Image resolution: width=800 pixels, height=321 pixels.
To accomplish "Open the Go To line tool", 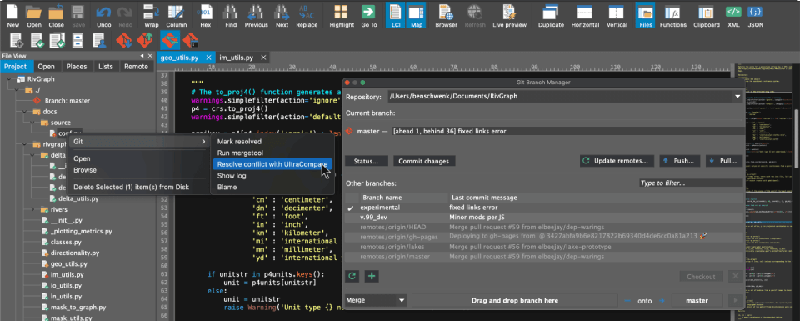I will click(369, 16).
